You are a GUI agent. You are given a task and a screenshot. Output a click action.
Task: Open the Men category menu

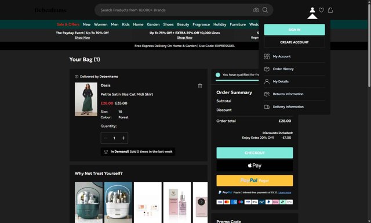pyautogui.click(x=115, y=24)
